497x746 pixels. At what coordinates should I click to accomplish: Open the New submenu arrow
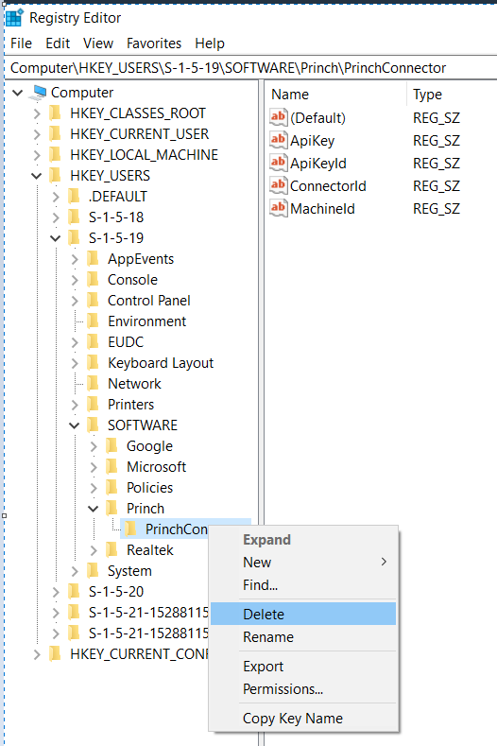pyautogui.click(x=384, y=562)
